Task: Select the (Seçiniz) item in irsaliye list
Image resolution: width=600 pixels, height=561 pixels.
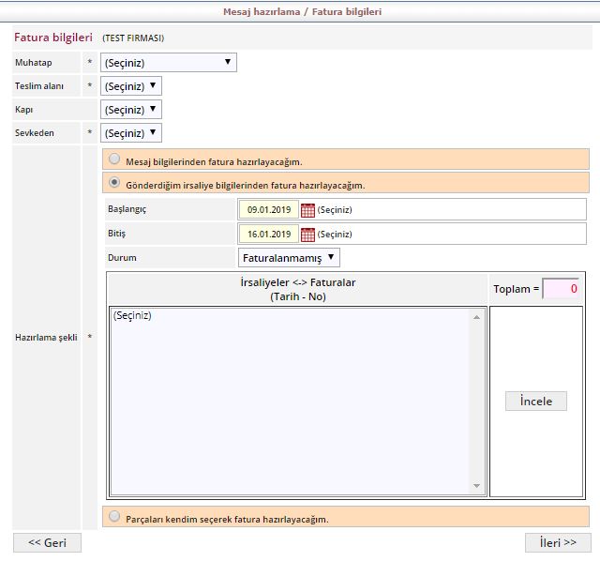Action: (x=133, y=316)
